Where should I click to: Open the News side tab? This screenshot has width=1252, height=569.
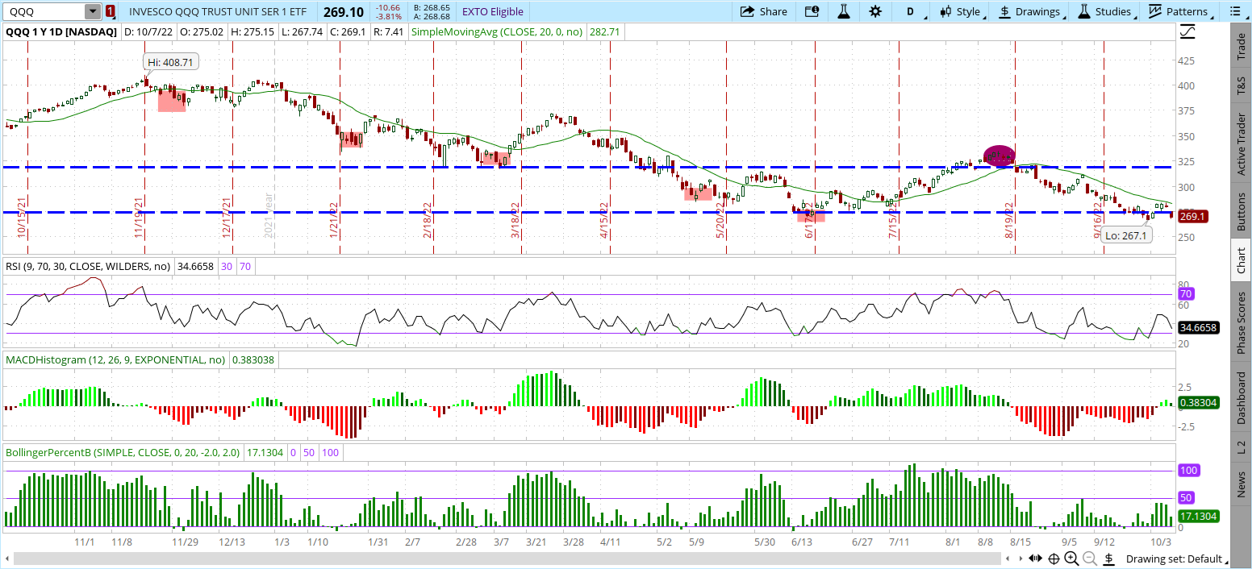[x=1242, y=486]
